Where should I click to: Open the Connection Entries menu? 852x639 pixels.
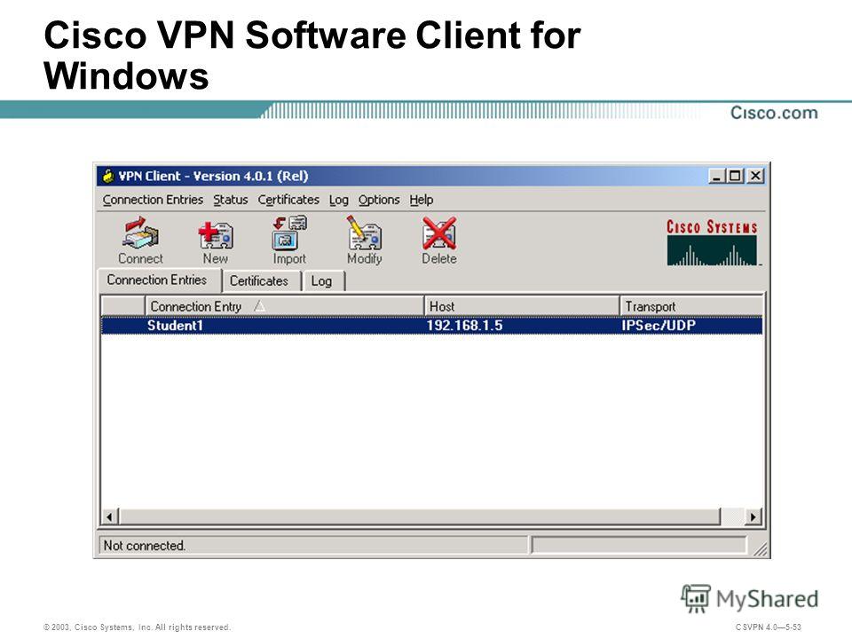click(x=153, y=200)
